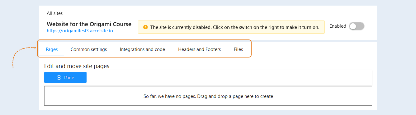Select the Headers and Footers tab

199,49
